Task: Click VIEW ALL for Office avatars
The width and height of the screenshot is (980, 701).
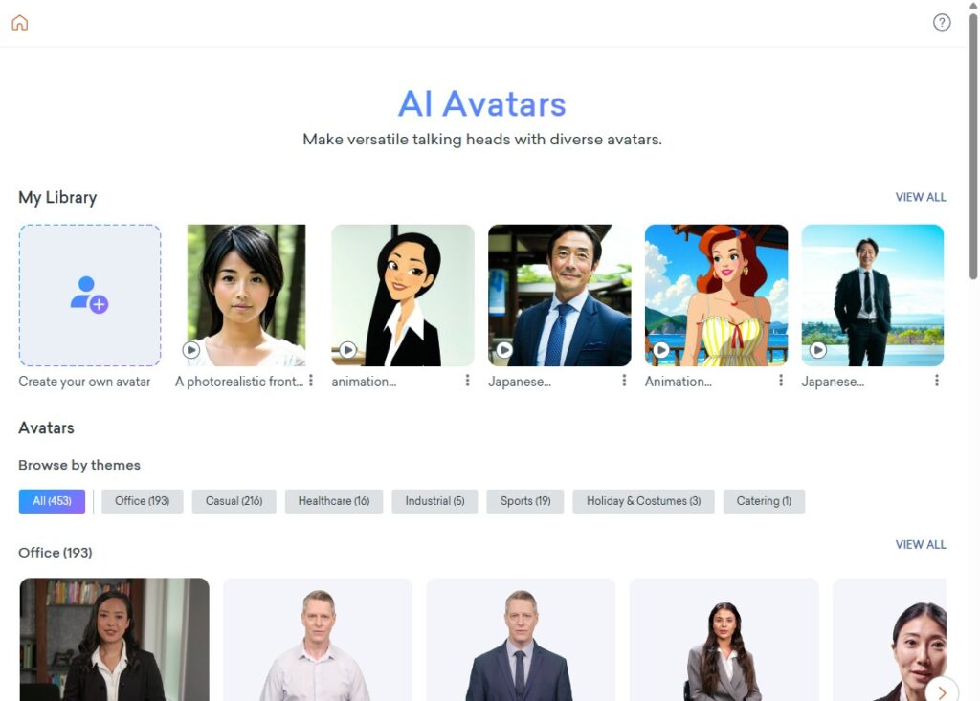Action: (920, 545)
